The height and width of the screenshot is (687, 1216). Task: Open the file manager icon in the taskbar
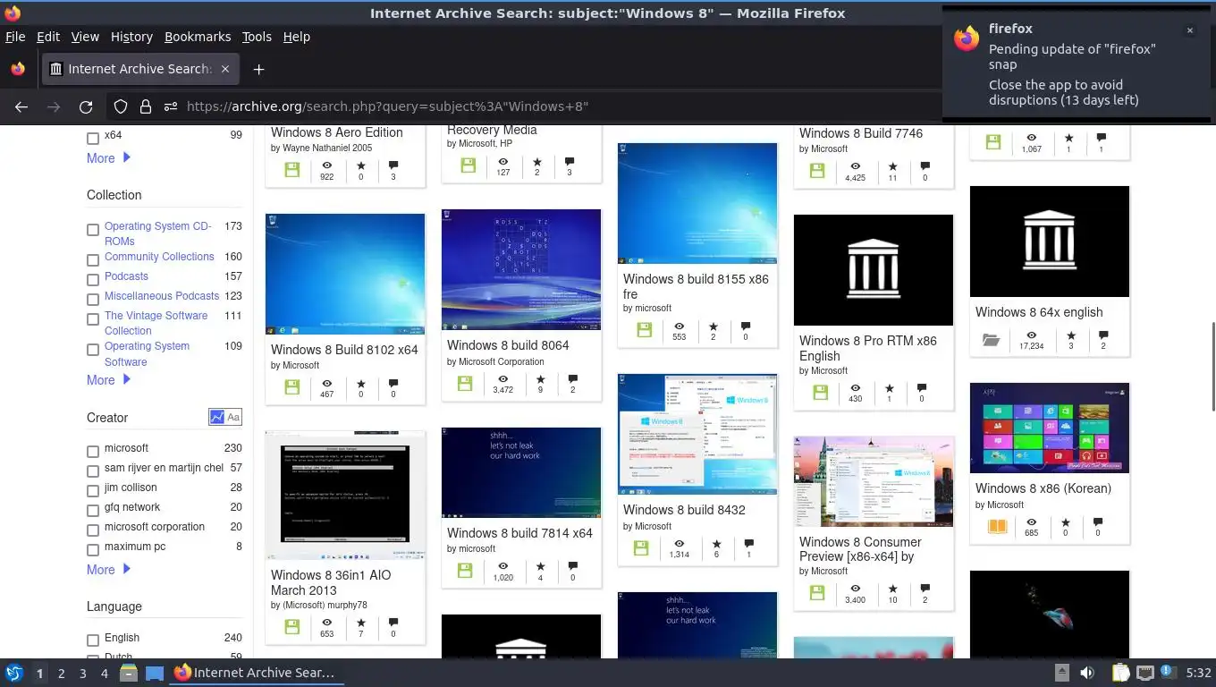tap(128, 673)
